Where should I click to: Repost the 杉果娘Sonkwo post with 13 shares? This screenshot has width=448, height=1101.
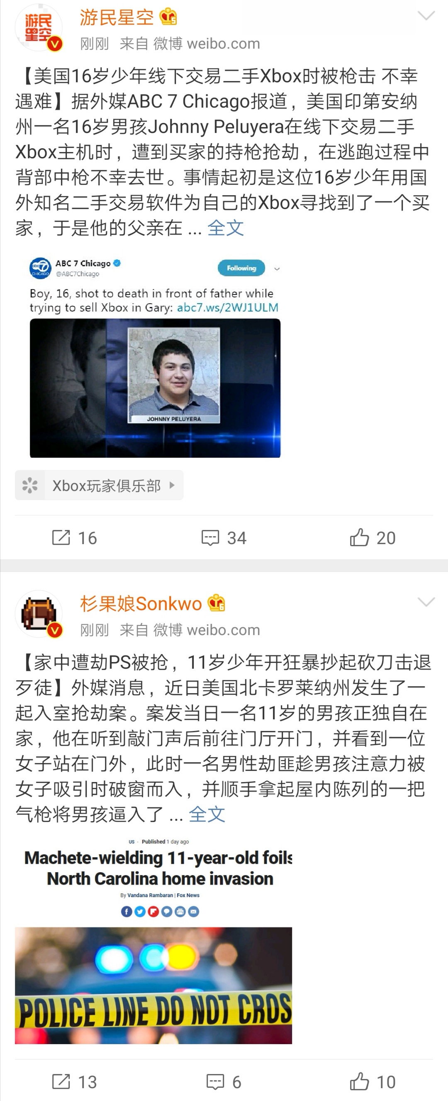coord(74,1081)
